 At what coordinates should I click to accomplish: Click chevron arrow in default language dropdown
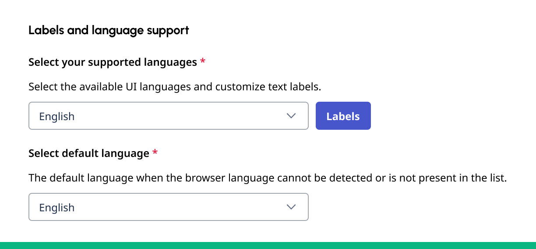click(x=291, y=207)
